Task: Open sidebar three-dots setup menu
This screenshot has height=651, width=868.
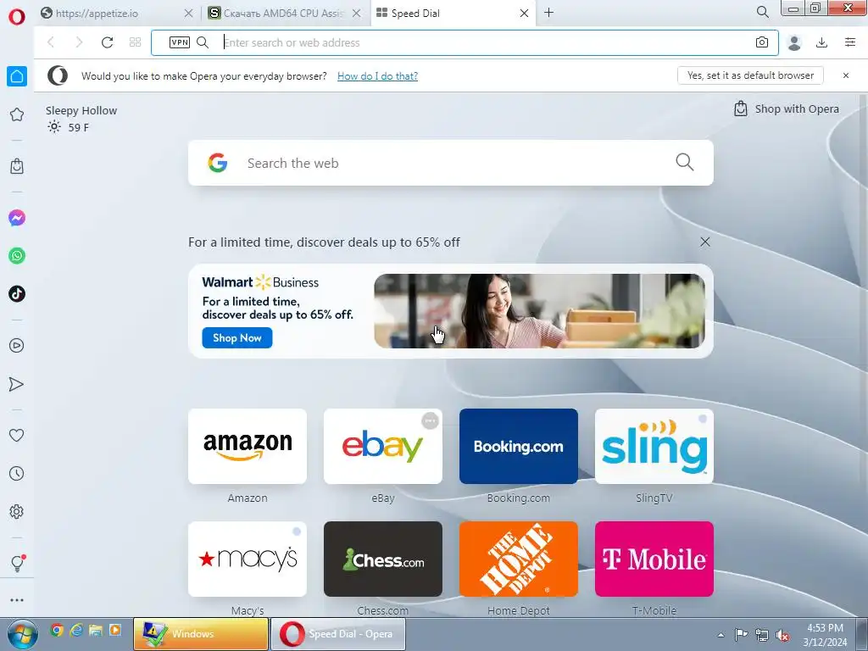Action: point(17,600)
